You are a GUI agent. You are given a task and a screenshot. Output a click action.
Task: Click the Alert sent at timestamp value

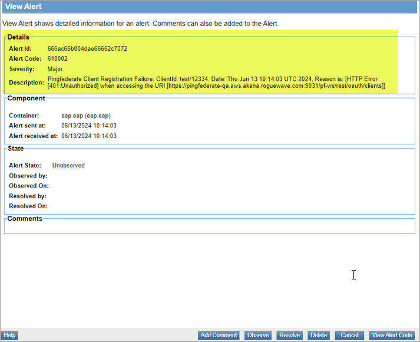point(89,126)
